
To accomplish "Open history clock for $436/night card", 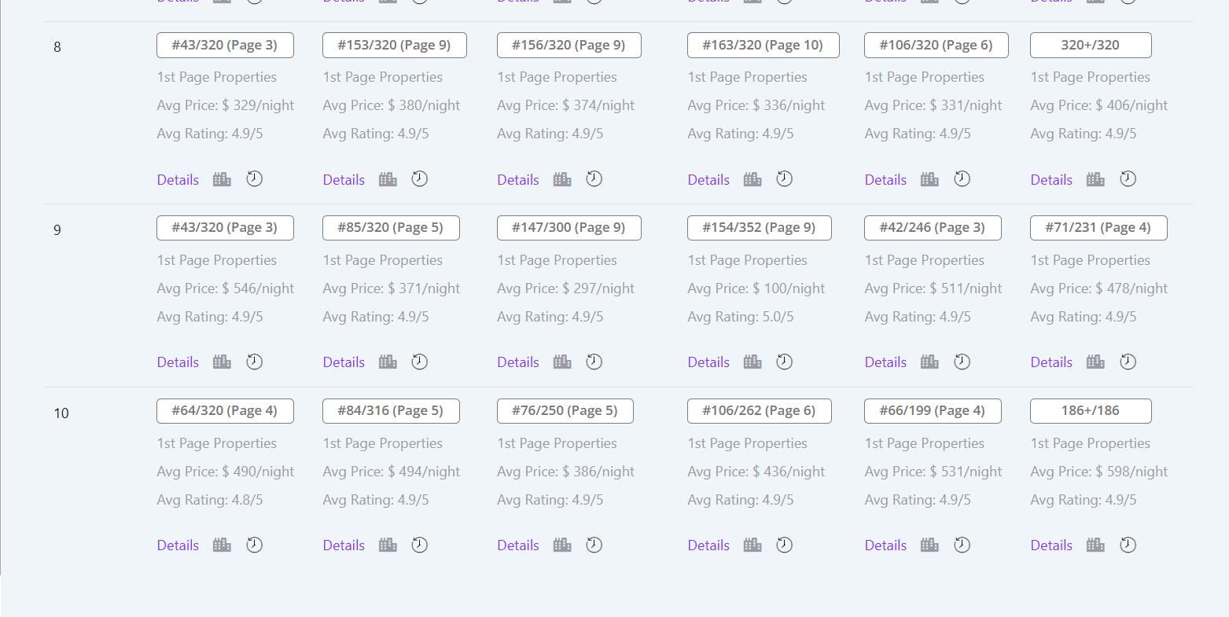I will pos(785,545).
